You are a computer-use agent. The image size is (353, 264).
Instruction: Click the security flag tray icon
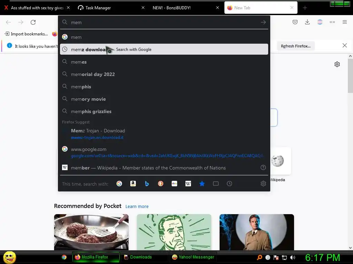pos(276,257)
